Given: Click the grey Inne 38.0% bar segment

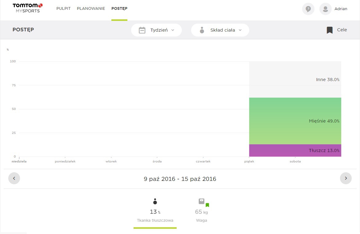Looking at the screenshot, I should [295, 80].
